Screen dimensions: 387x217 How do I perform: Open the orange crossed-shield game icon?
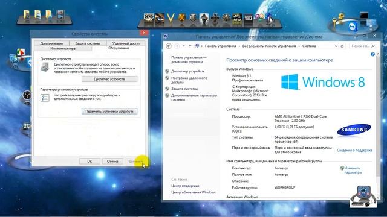click(x=182, y=18)
